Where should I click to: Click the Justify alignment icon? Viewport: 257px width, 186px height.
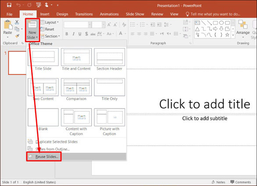pyautogui.click(x=152, y=34)
